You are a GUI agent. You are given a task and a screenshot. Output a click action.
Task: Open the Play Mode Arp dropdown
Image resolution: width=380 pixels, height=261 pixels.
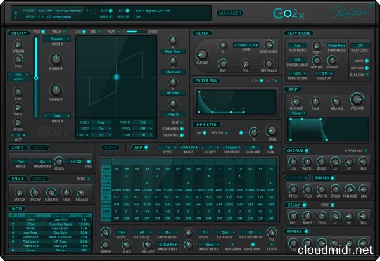coord(297,46)
